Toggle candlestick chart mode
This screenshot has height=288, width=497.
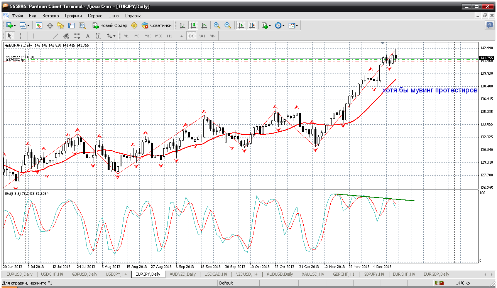click(193, 25)
